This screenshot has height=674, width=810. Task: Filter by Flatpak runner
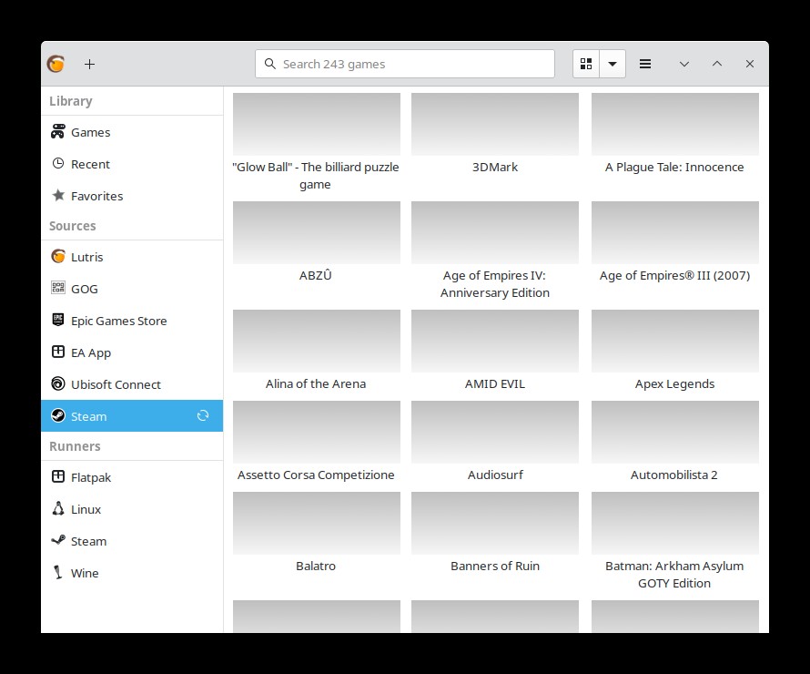pos(132,477)
